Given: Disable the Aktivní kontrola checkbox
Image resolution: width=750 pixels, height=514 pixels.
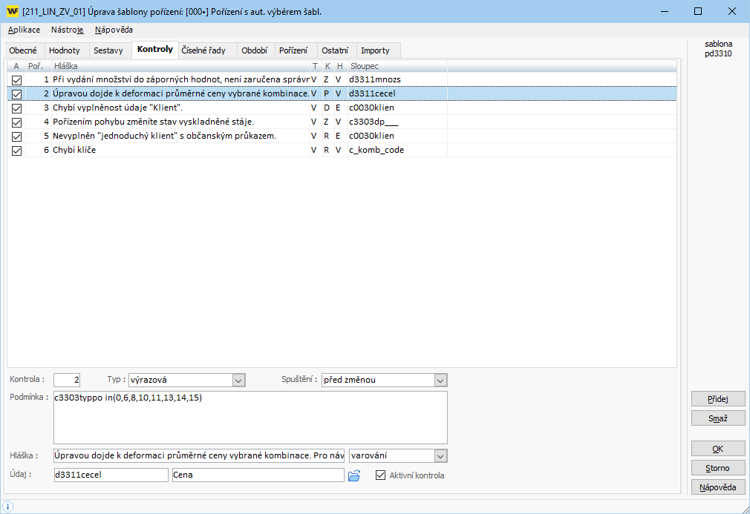Looking at the screenshot, I should [382, 475].
